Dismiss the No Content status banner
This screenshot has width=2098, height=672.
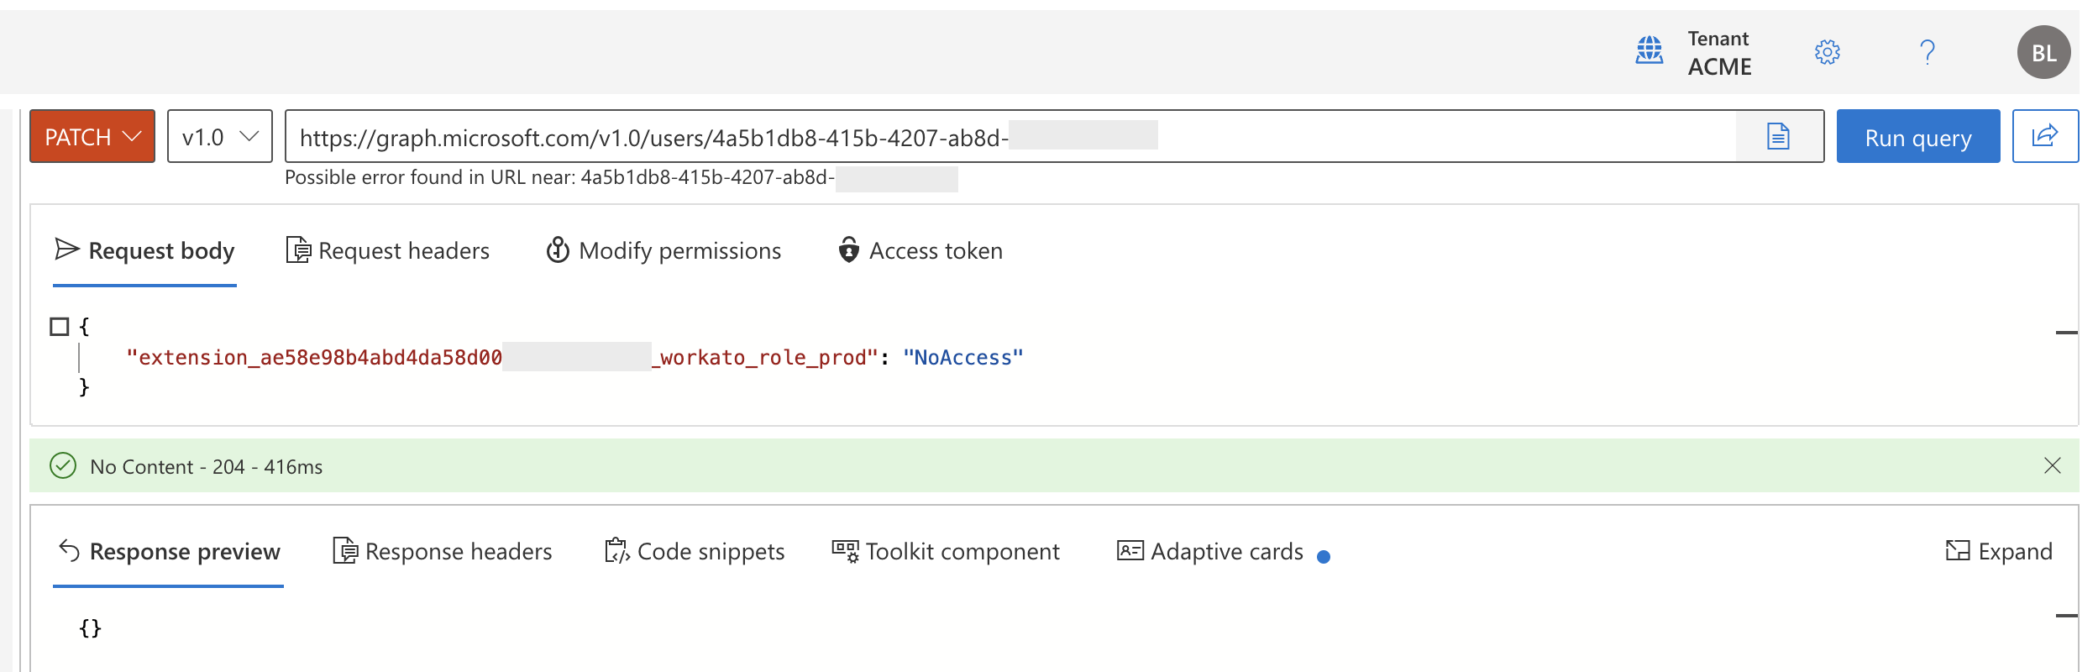pos(2052,465)
